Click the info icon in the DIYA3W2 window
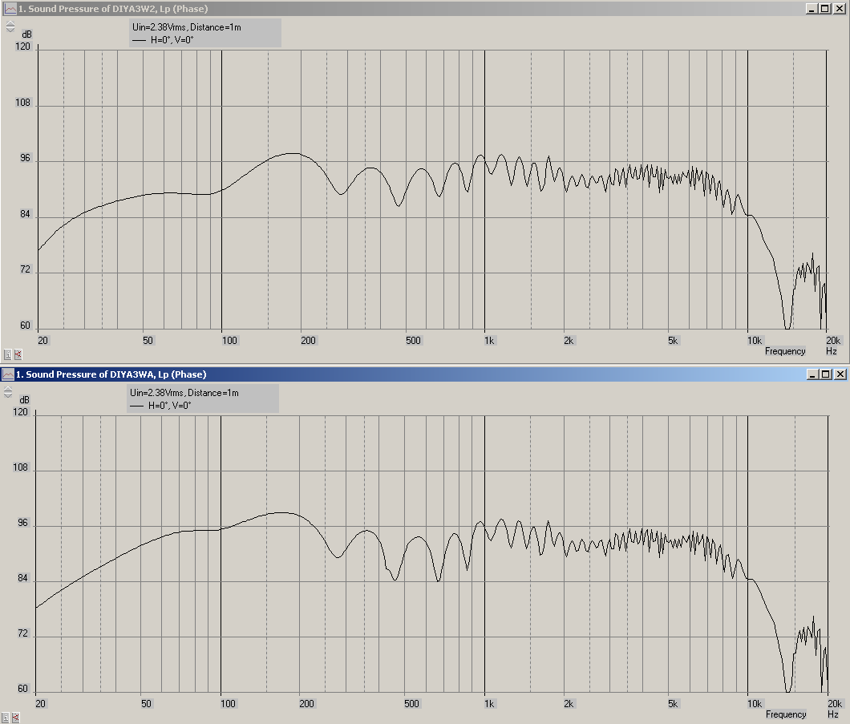 pos(7,354)
